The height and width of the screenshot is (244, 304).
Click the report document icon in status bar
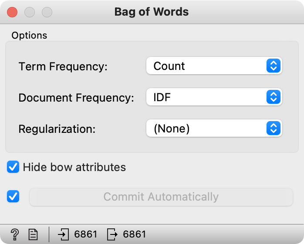33,234
